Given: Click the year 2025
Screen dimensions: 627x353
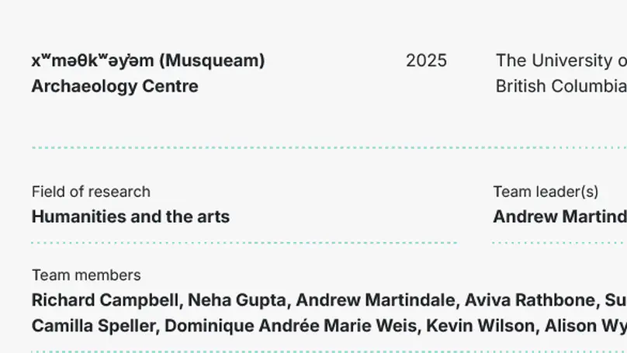Looking at the screenshot, I should point(426,61).
